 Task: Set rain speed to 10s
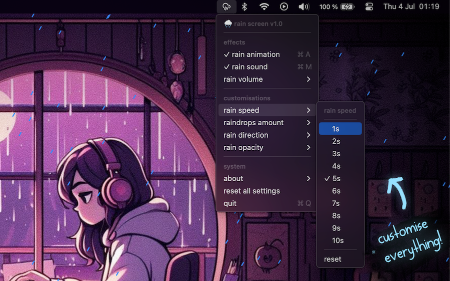point(340,241)
